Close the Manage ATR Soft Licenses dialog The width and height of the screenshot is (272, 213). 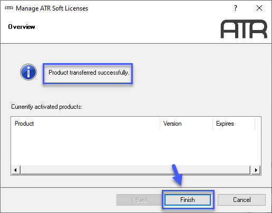pyautogui.click(x=259, y=8)
